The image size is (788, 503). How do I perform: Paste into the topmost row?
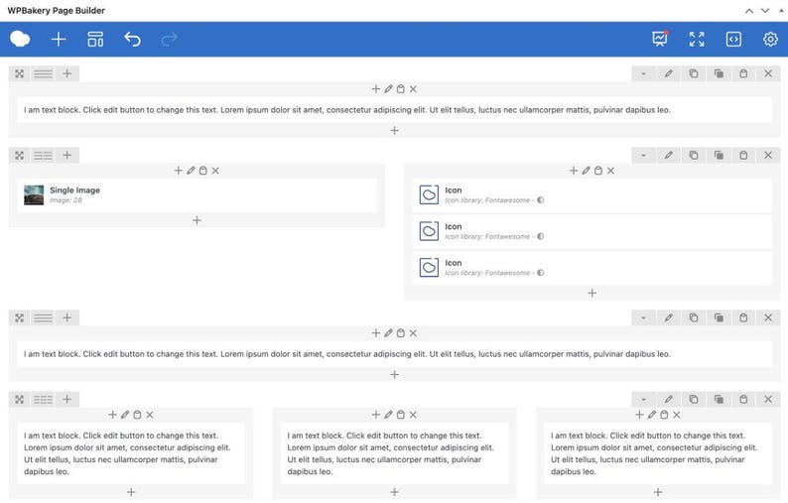point(743,73)
